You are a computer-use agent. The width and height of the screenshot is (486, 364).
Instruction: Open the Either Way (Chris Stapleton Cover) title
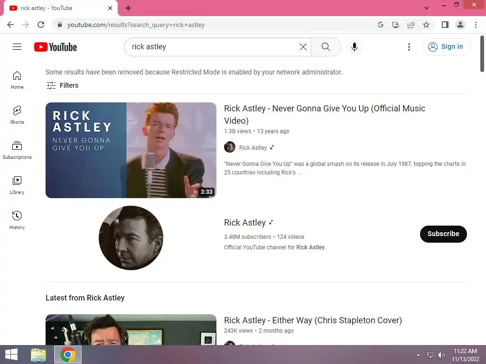click(313, 320)
